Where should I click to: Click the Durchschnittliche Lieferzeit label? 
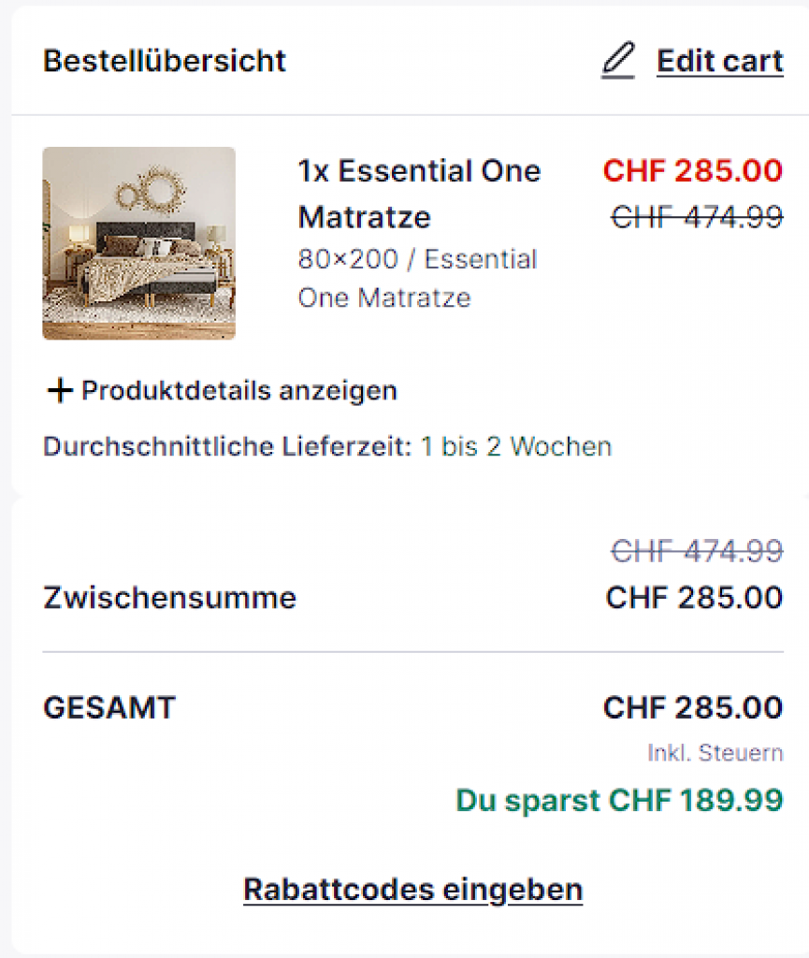point(227,446)
